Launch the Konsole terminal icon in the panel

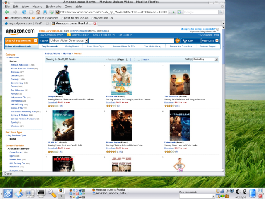pos(41,193)
